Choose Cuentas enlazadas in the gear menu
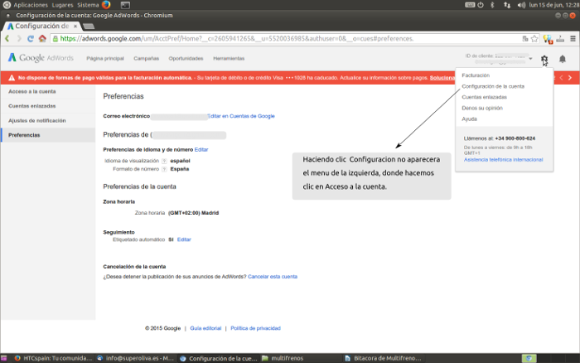This screenshot has width=580, height=363. click(484, 97)
